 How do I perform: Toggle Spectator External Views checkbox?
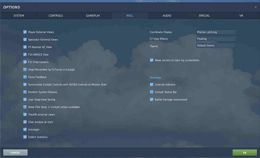click(x=25, y=39)
